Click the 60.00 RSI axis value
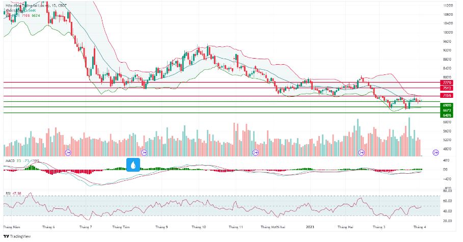Viewport: 463px width, 242px height. 448,201
